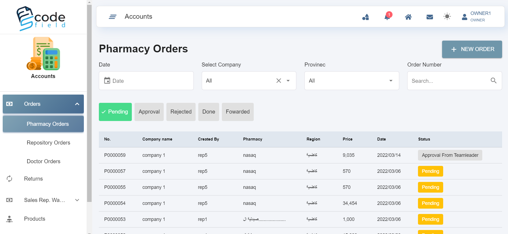
Task: Enable the Approval status filter chip
Action: [149, 112]
